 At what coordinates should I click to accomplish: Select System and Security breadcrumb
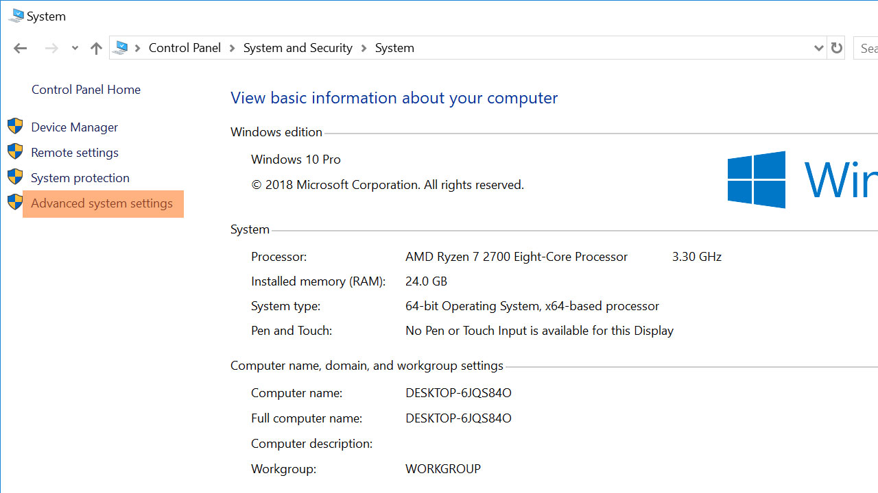pyautogui.click(x=298, y=48)
